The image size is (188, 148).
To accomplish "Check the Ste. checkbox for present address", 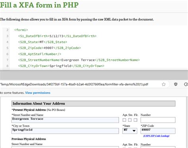I will (130, 120).
